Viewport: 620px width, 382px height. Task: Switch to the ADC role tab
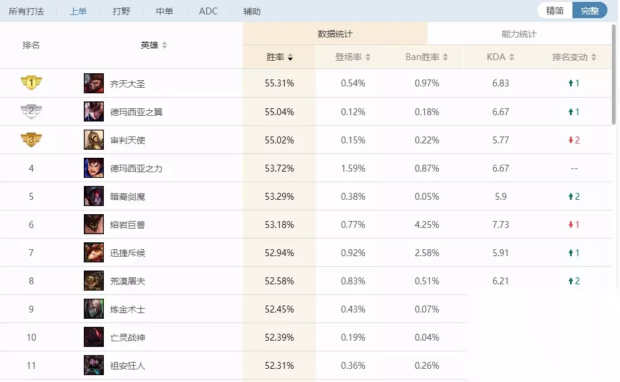click(x=208, y=11)
